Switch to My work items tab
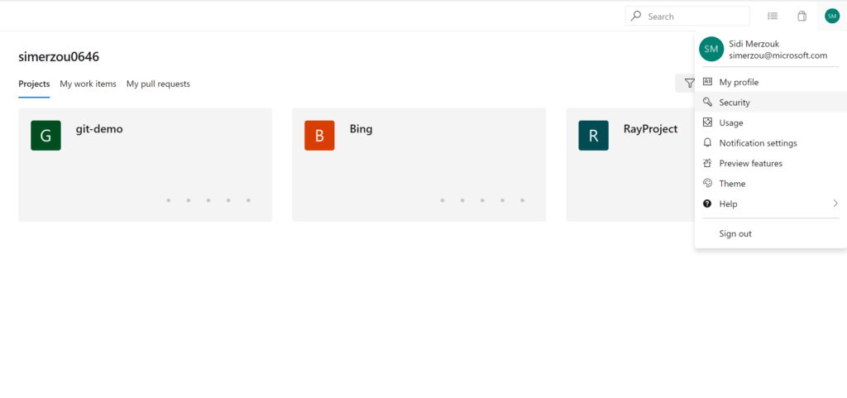This screenshot has width=847, height=398. tap(88, 84)
